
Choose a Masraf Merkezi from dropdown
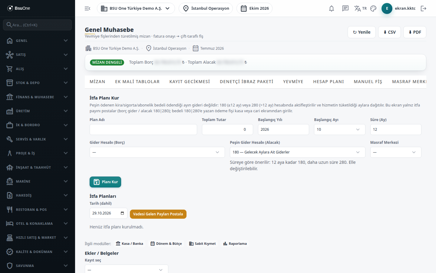(396, 152)
